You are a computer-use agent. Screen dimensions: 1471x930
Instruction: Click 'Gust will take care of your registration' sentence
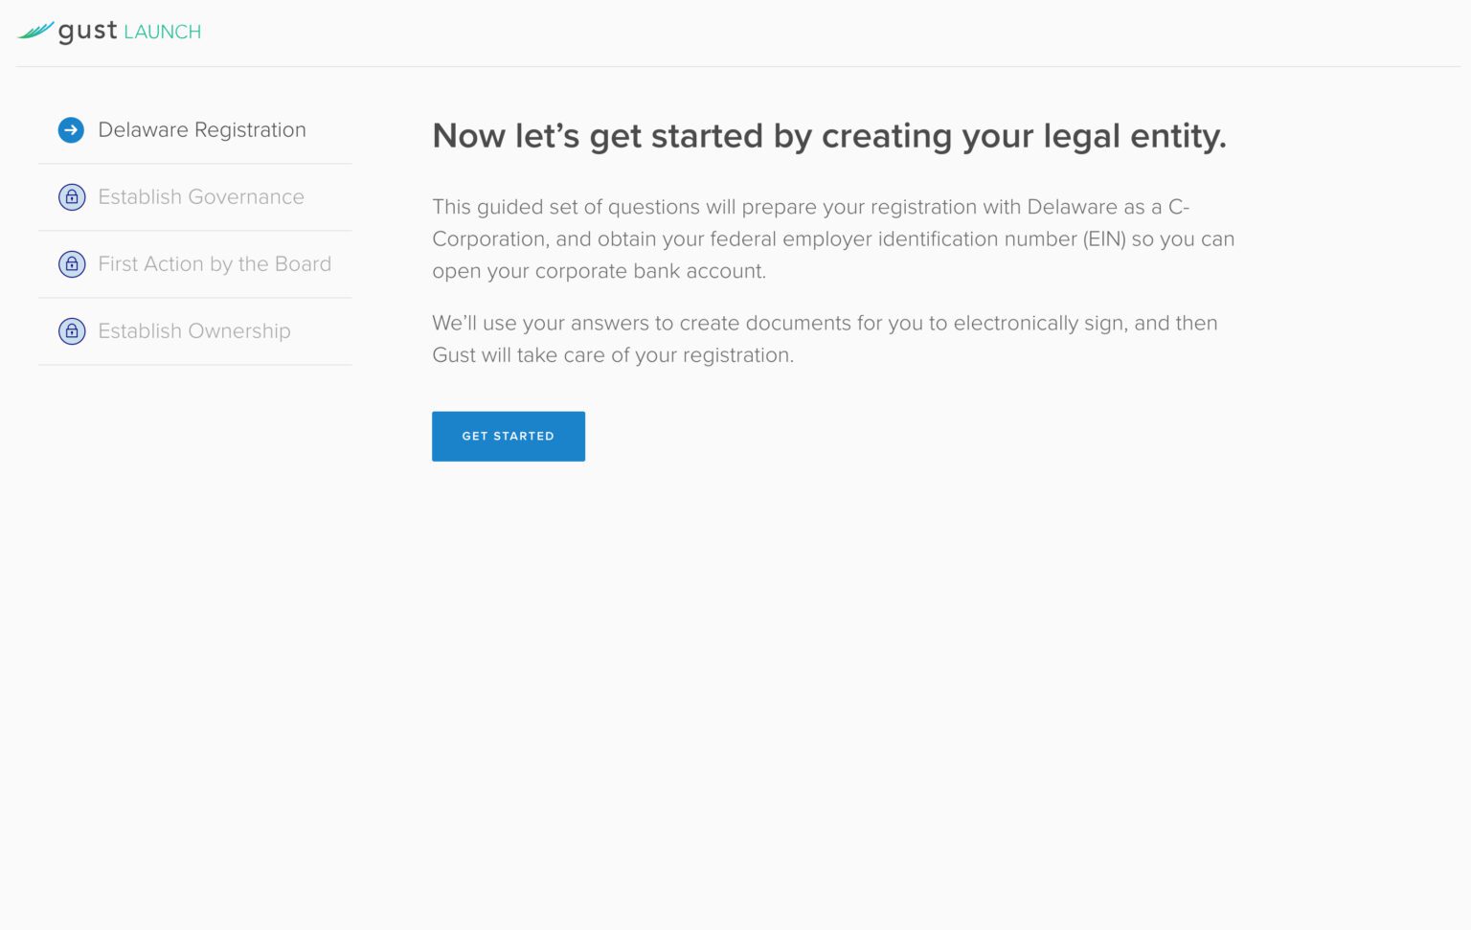[x=613, y=355]
